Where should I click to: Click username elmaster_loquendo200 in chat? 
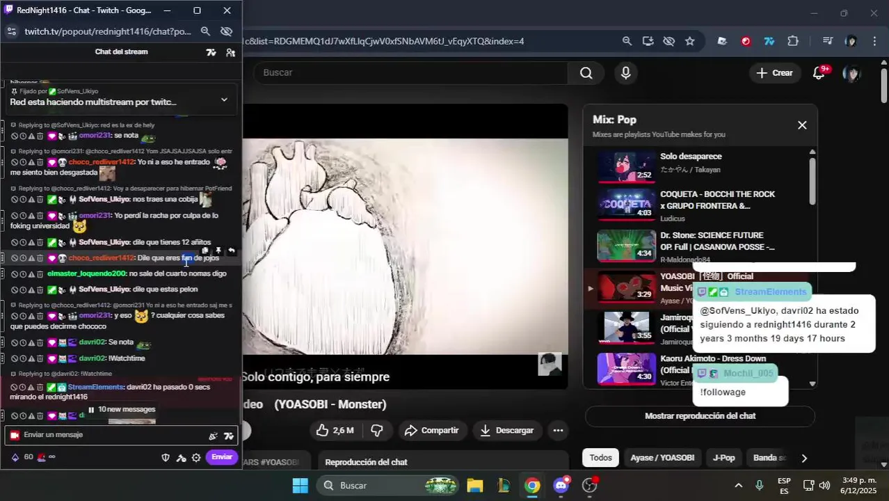click(87, 274)
